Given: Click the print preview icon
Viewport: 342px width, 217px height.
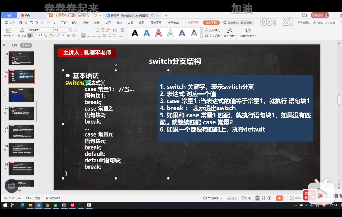Looking at the screenshot, I should 36,23.
